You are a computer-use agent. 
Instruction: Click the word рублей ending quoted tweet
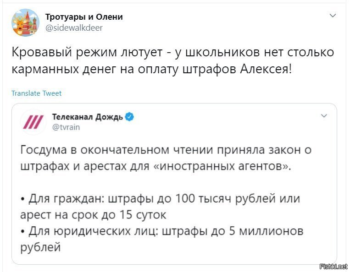coord(40,247)
